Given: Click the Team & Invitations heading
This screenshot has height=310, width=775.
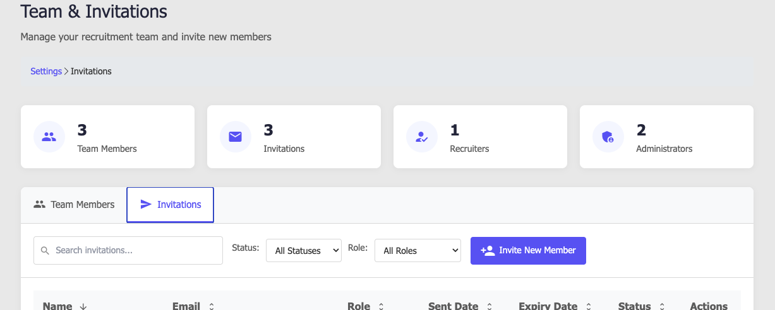Looking at the screenshot, I should tap(94, 11).
